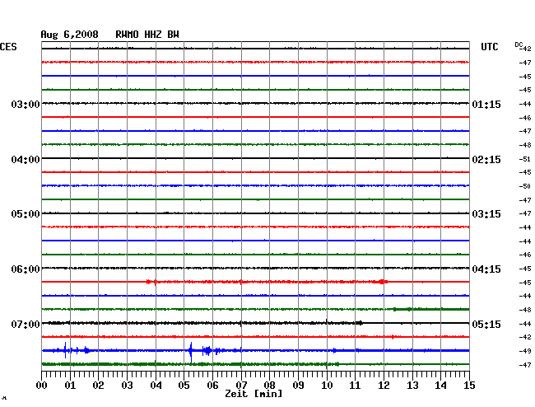Click minute label "15" on time axis
This screenshot has height=407, width=535.
(469, 386)
